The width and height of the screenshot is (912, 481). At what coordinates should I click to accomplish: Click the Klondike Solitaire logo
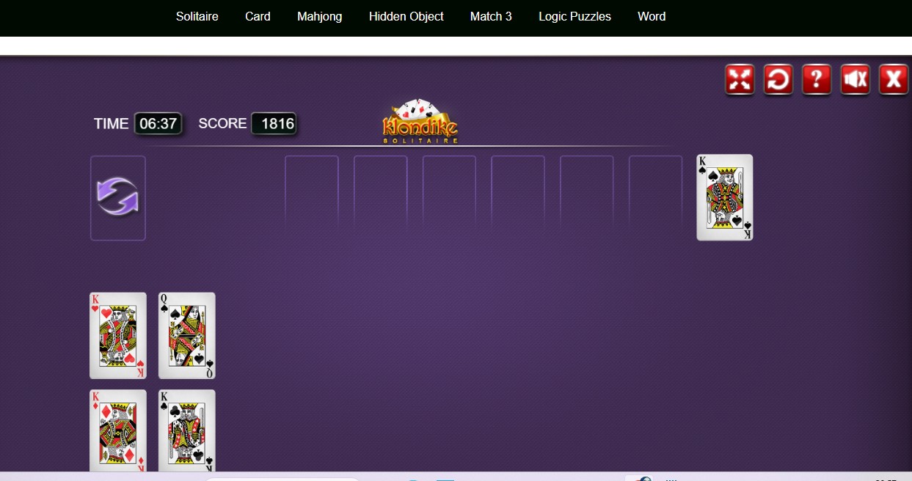pyautogui.click(x=420, y=122)
